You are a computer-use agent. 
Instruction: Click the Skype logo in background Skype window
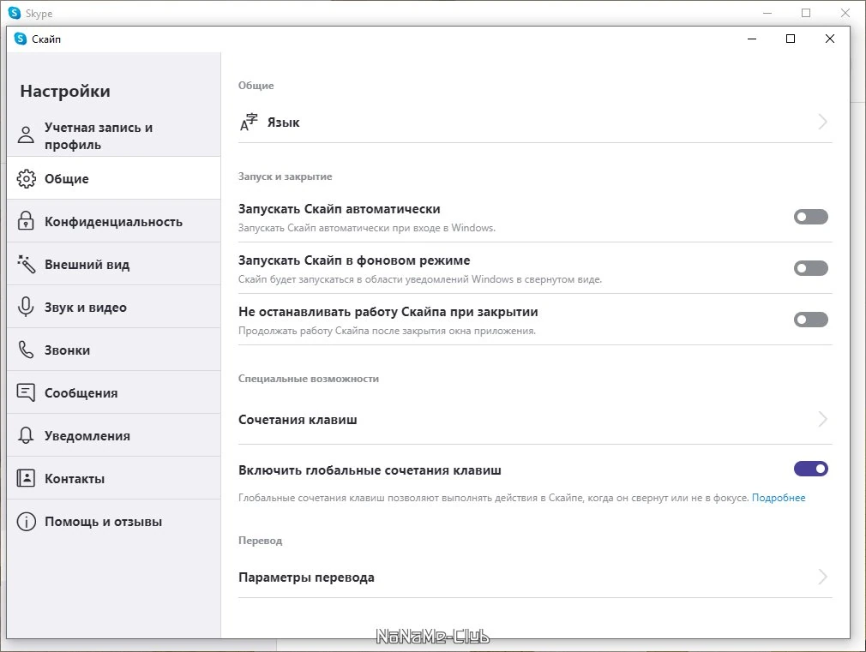pyautogui.click(x=15, y=13)
